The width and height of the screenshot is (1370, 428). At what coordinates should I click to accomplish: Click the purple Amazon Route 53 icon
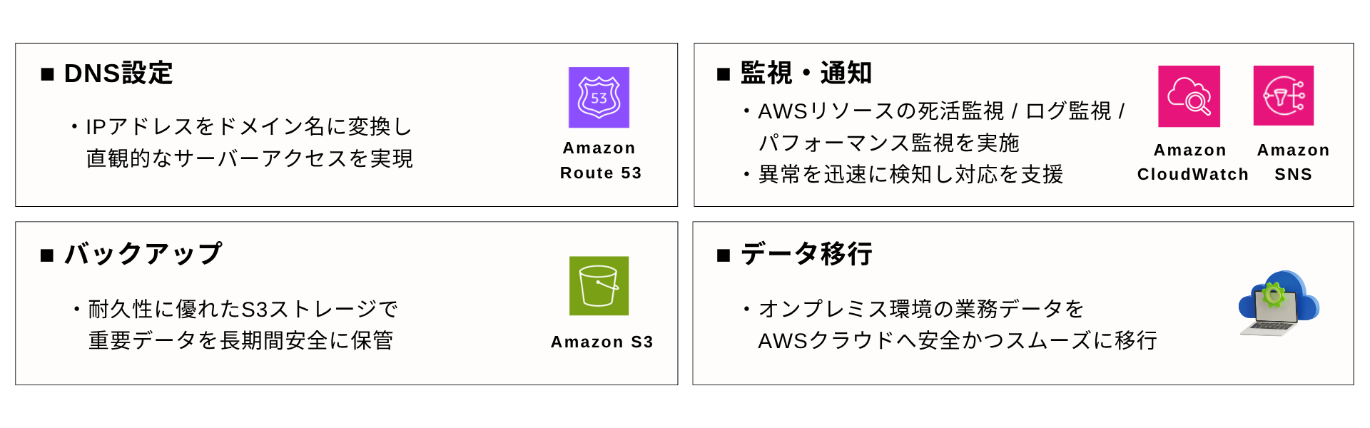click(599, 98)
